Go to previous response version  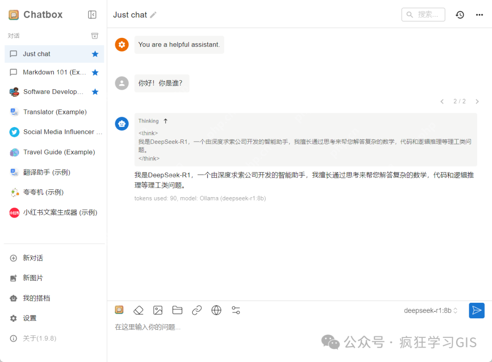[442, 102]
